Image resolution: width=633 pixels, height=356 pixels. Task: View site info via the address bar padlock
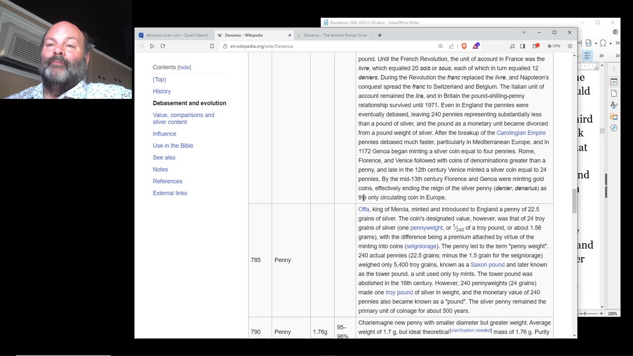point(225,46)
